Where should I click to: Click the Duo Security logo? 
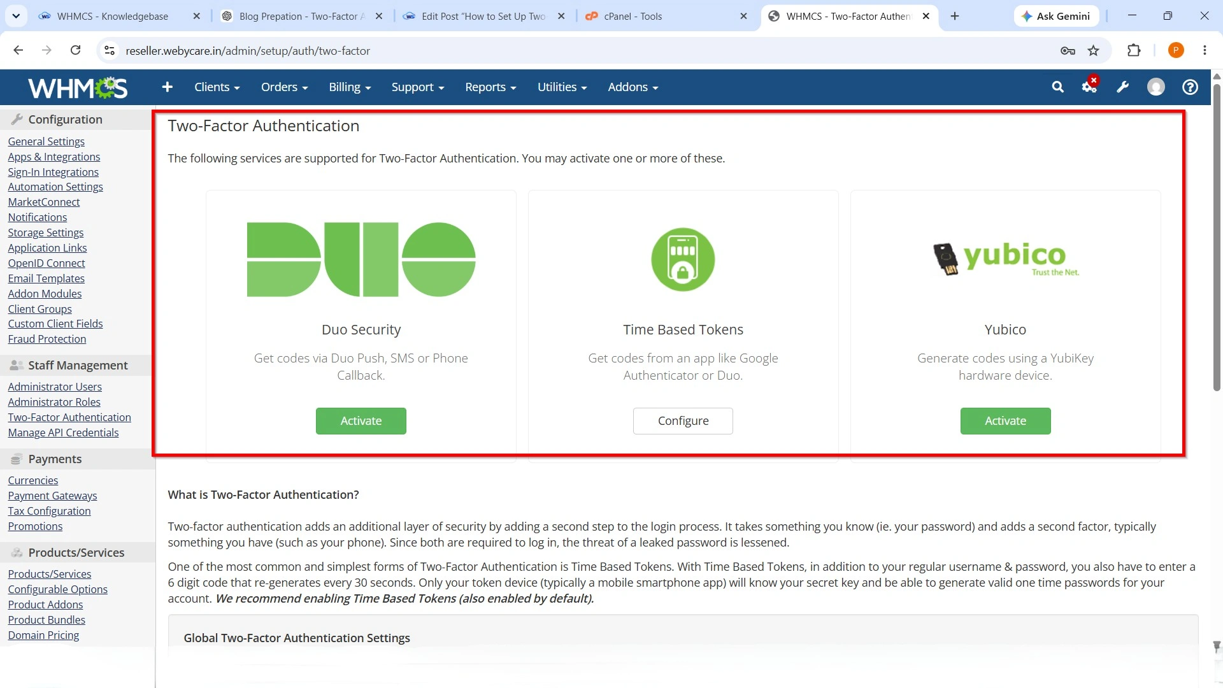point(361,259)
